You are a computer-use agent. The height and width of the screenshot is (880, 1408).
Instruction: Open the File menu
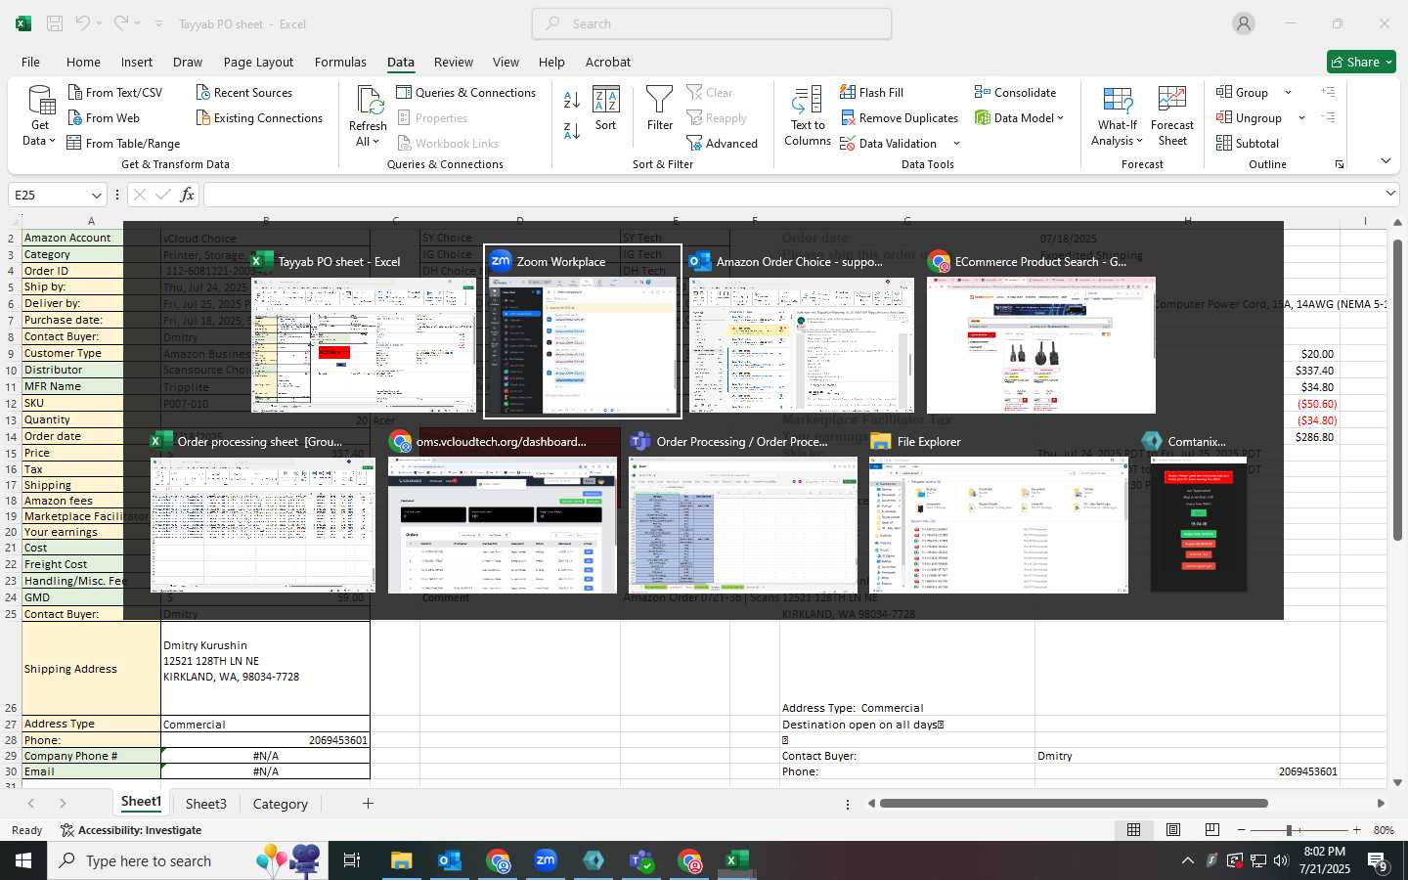pos(30,62)
